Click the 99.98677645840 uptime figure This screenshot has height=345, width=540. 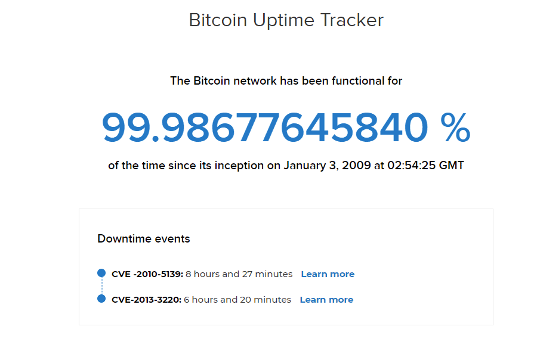coord(265,128)
